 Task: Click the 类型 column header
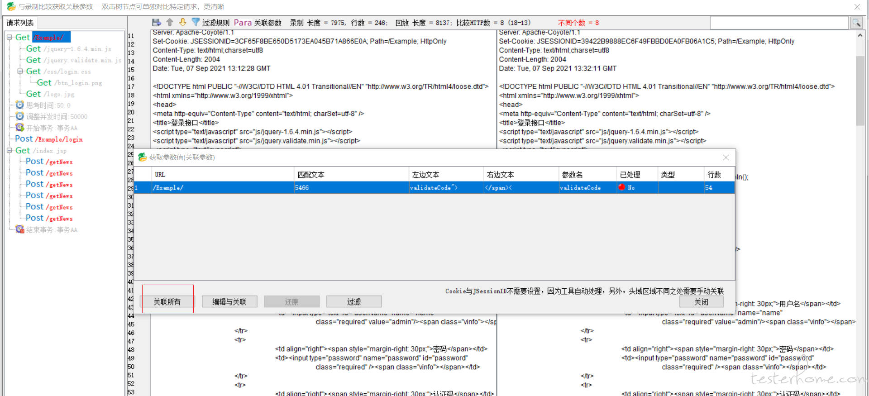click(x=681, y=174)
